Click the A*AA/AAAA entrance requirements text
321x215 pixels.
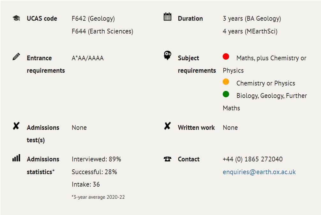click(88, 58)
